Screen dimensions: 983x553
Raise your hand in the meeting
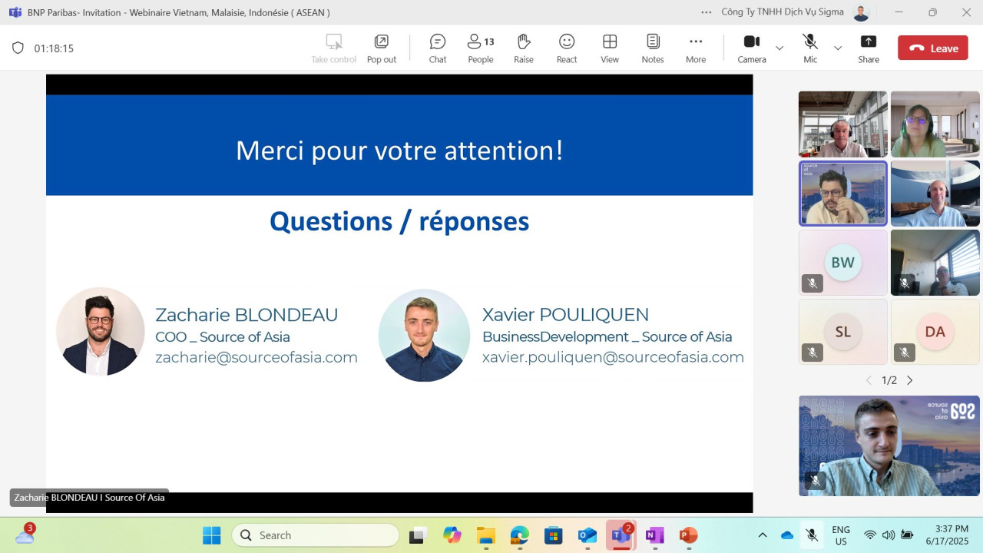click(524, 48)
